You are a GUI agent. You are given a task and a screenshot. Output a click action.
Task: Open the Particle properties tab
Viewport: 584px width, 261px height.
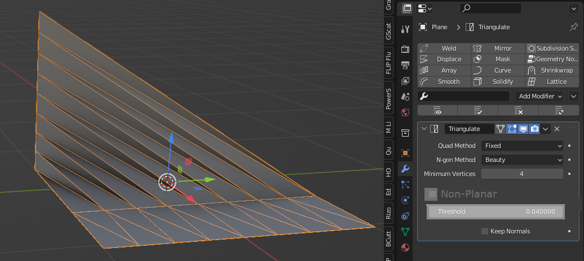point(405,184)
